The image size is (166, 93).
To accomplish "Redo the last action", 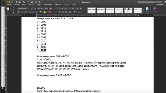I will 29,2.
